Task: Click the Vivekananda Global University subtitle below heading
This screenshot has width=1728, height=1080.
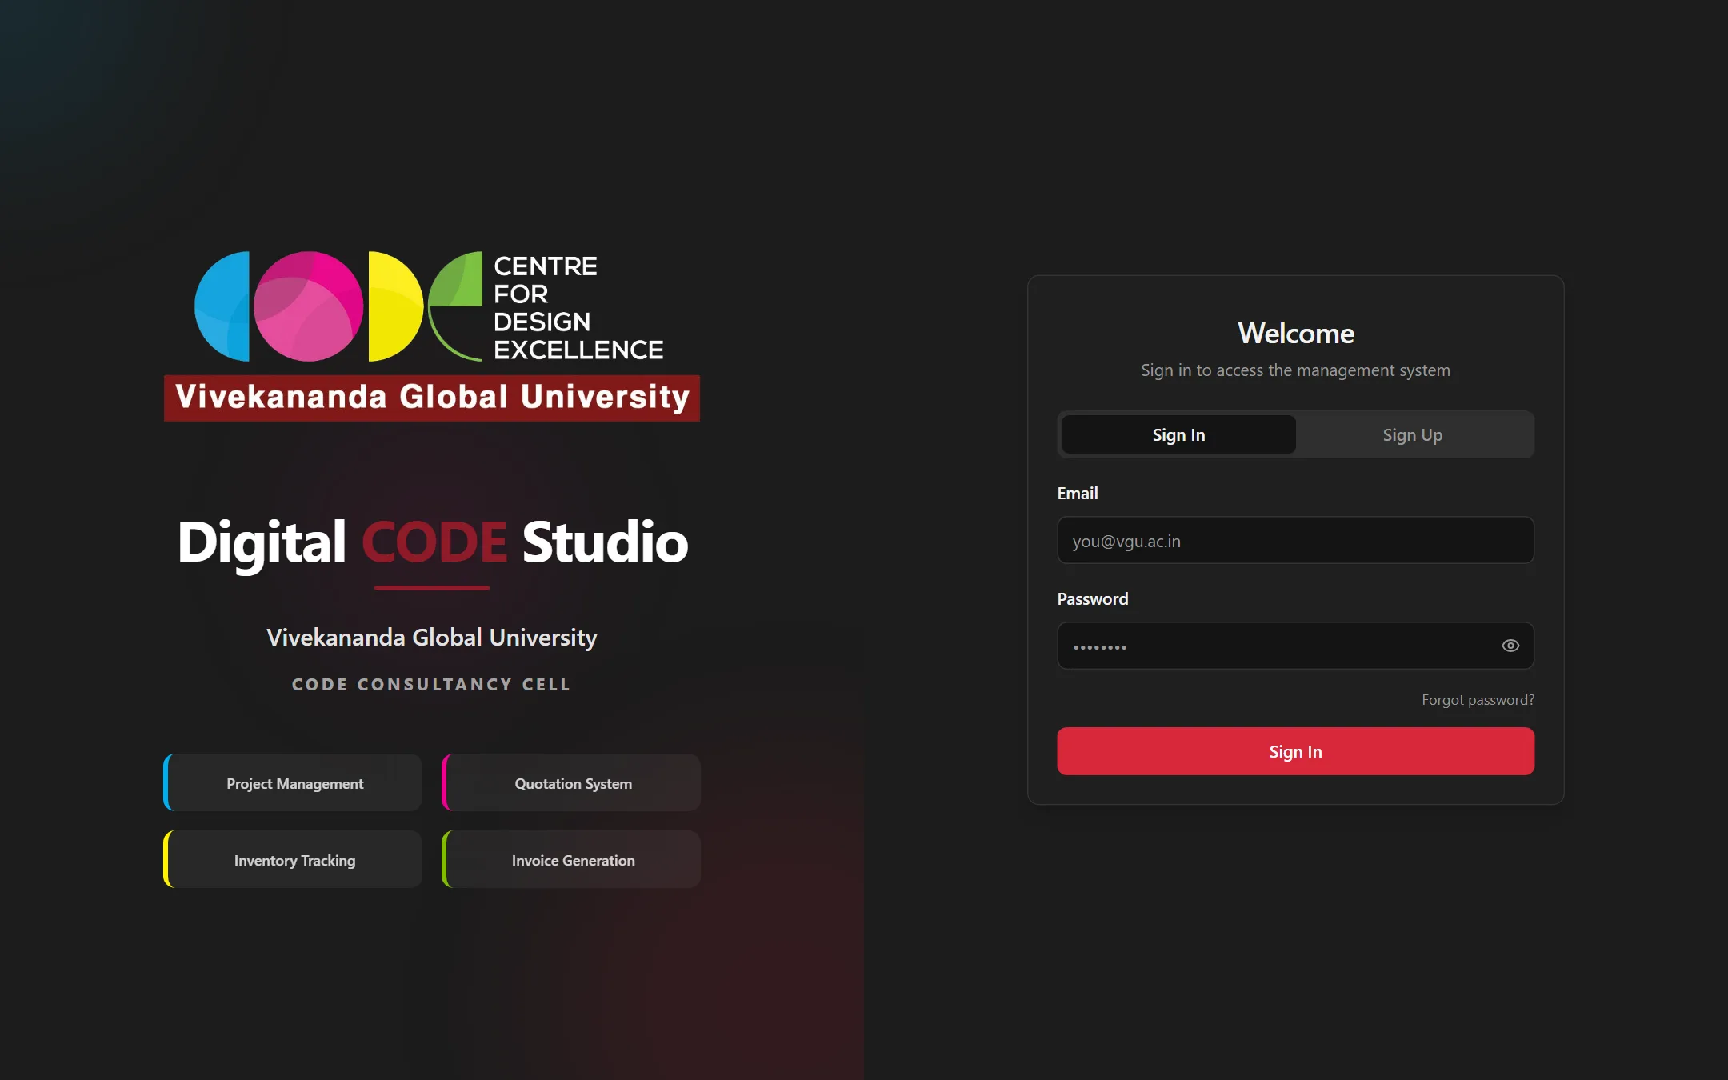Action: point(432,638)
